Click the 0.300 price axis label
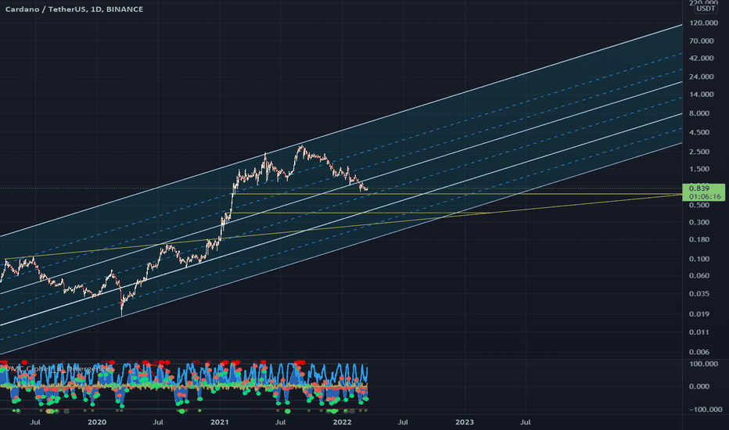Image resolution: width=729 pixels, height=430 pixels. point(700,222)
